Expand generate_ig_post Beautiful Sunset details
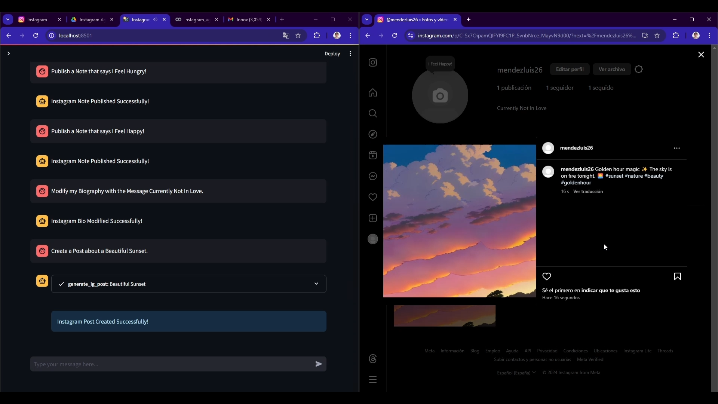 316,284
